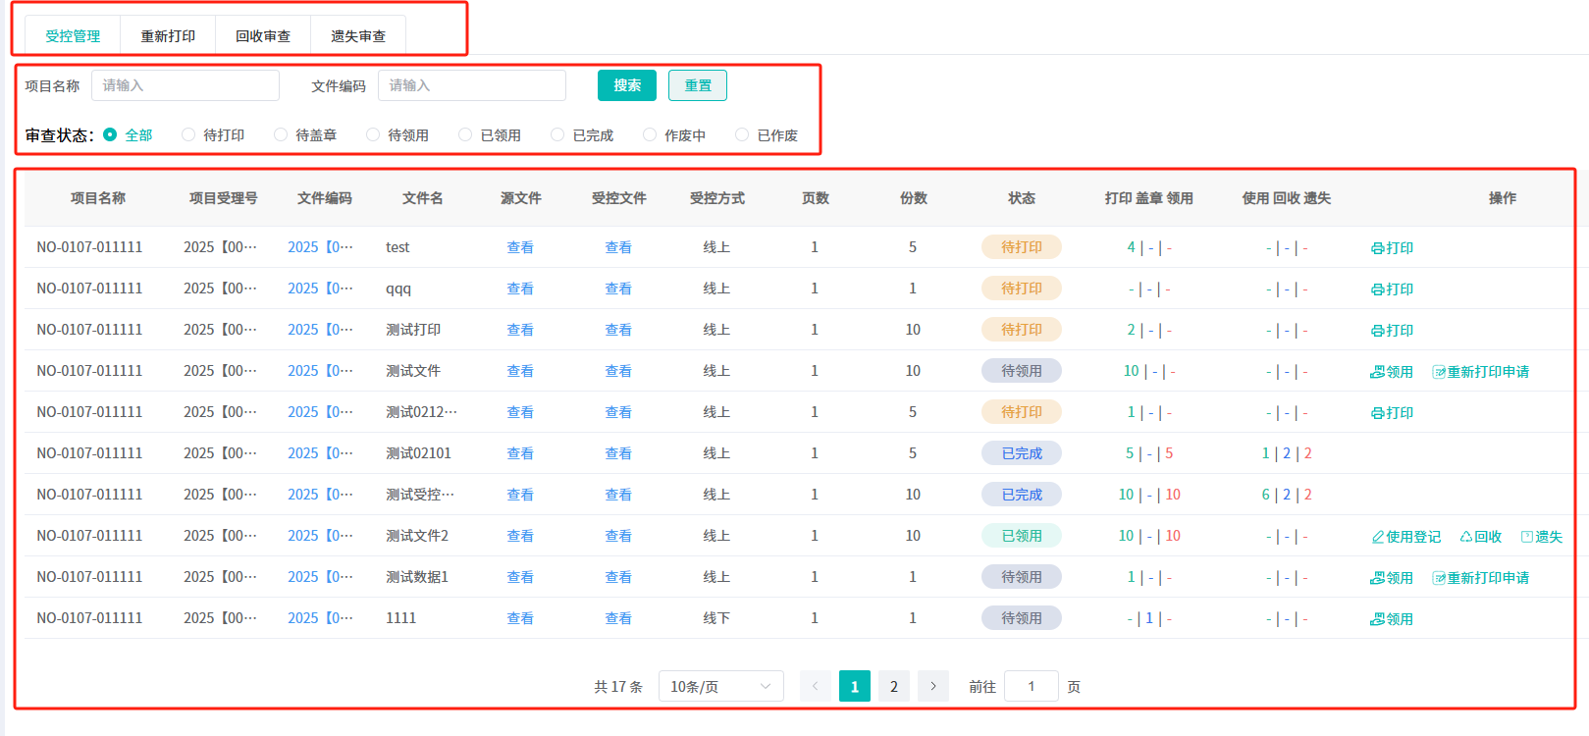
Task: Open 使用登记 for the 测试文件2 row
Action: coord(1406,536)
